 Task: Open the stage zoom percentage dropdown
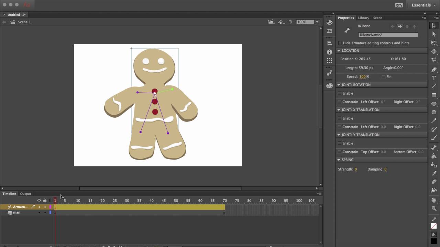tap(317, 22)
